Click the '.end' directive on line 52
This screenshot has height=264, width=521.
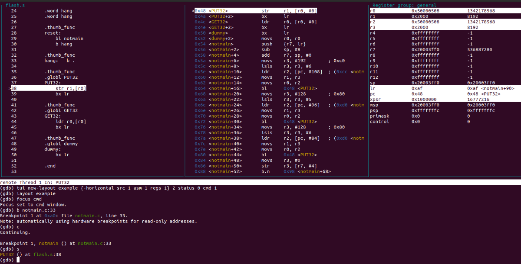click(x=50, y=166)
